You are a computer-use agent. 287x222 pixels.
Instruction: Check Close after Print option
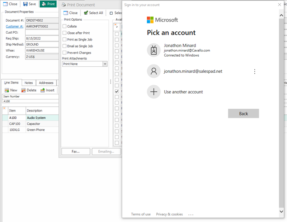64,33
